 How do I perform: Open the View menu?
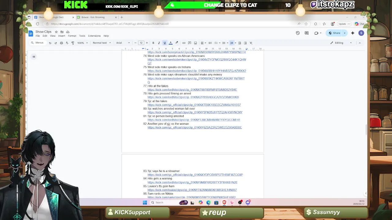[x=53, y=36]
